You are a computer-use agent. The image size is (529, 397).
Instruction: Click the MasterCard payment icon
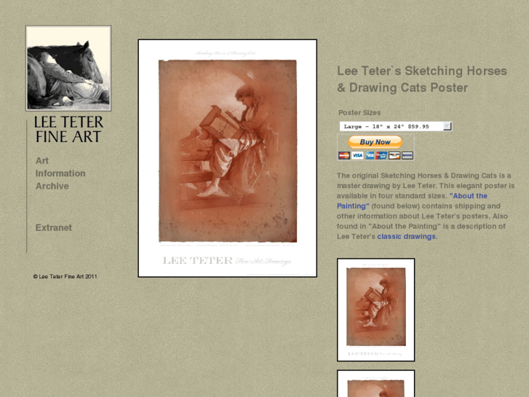344,155
